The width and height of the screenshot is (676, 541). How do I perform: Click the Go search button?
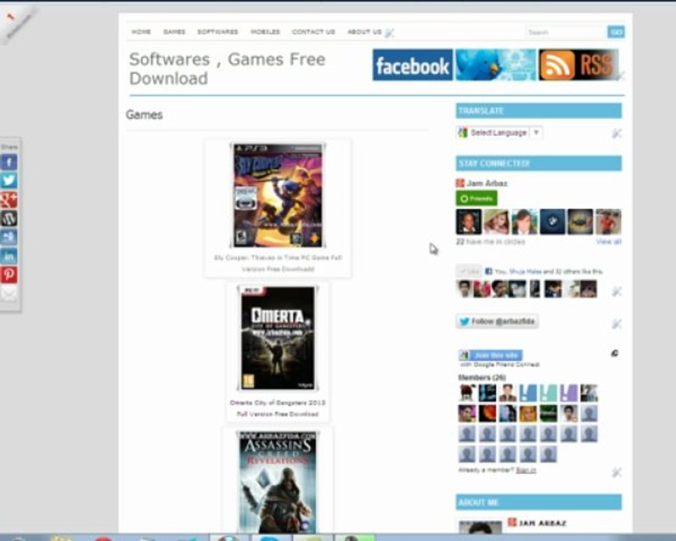[x=616, y=32]
